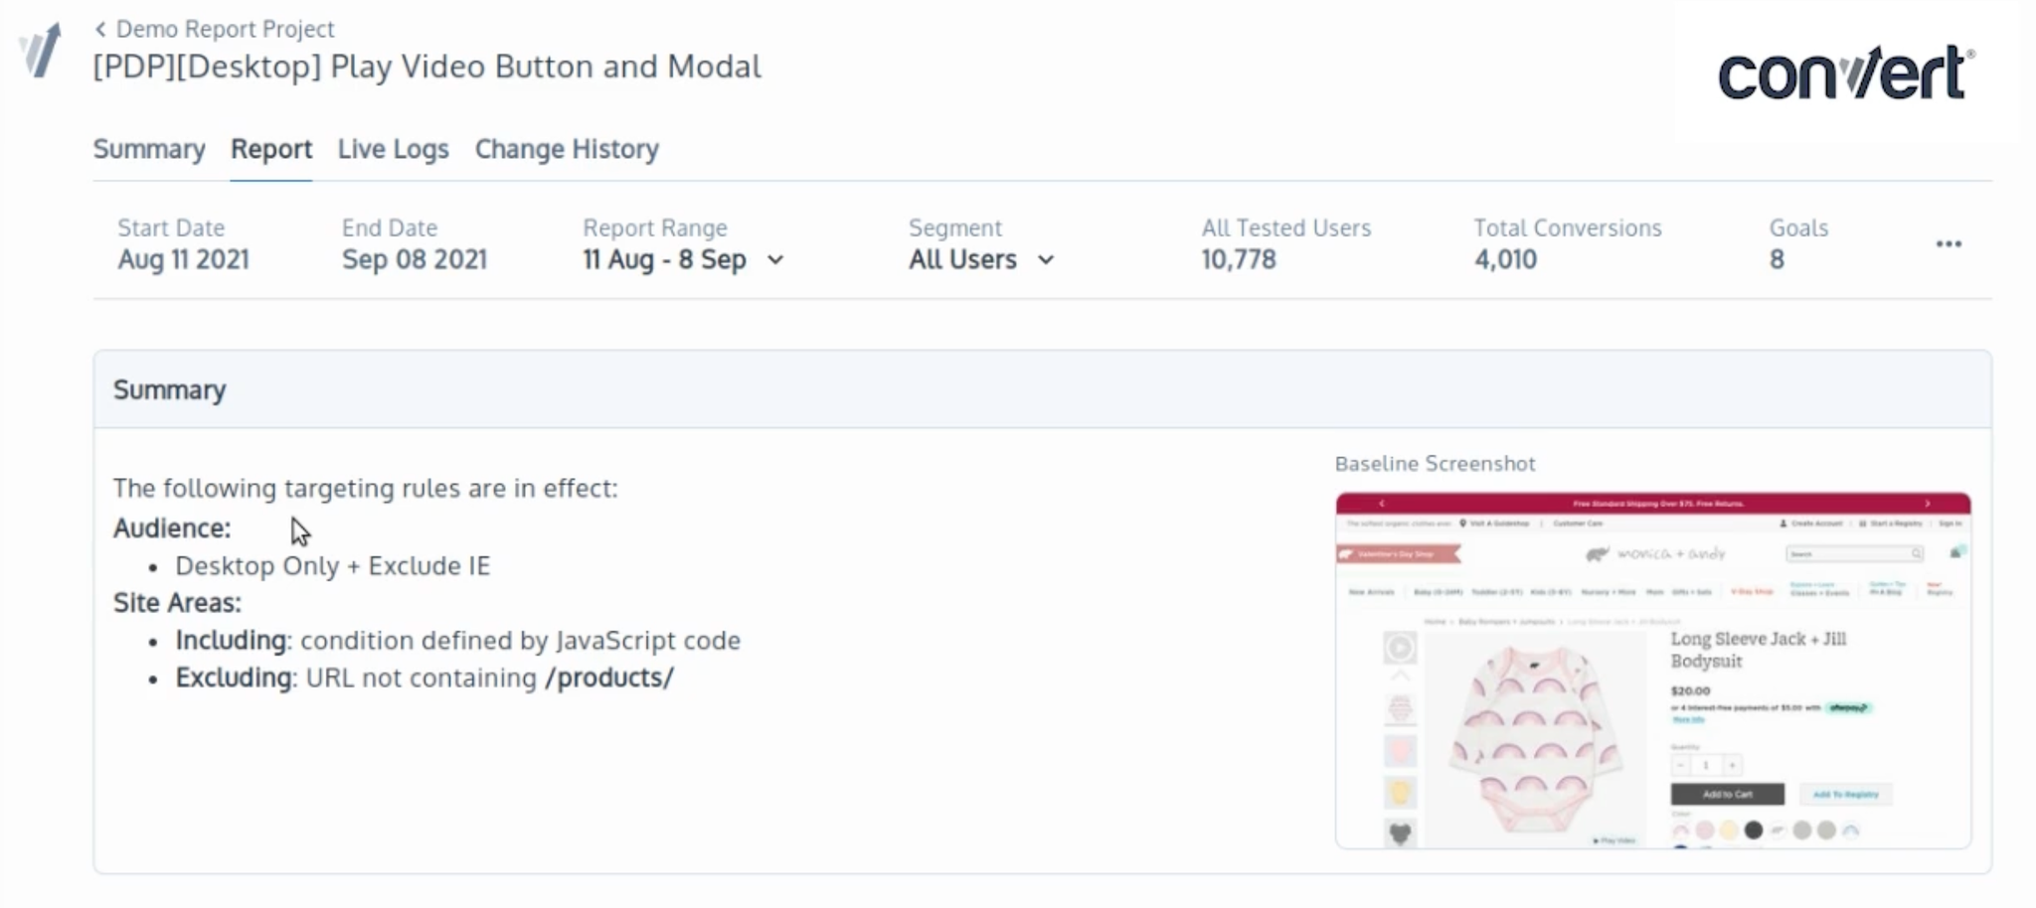This screenshot has width=2036, height=908.
Task: Click the Total Conversions value 4,010
Action: click(x=1505, y=260)
